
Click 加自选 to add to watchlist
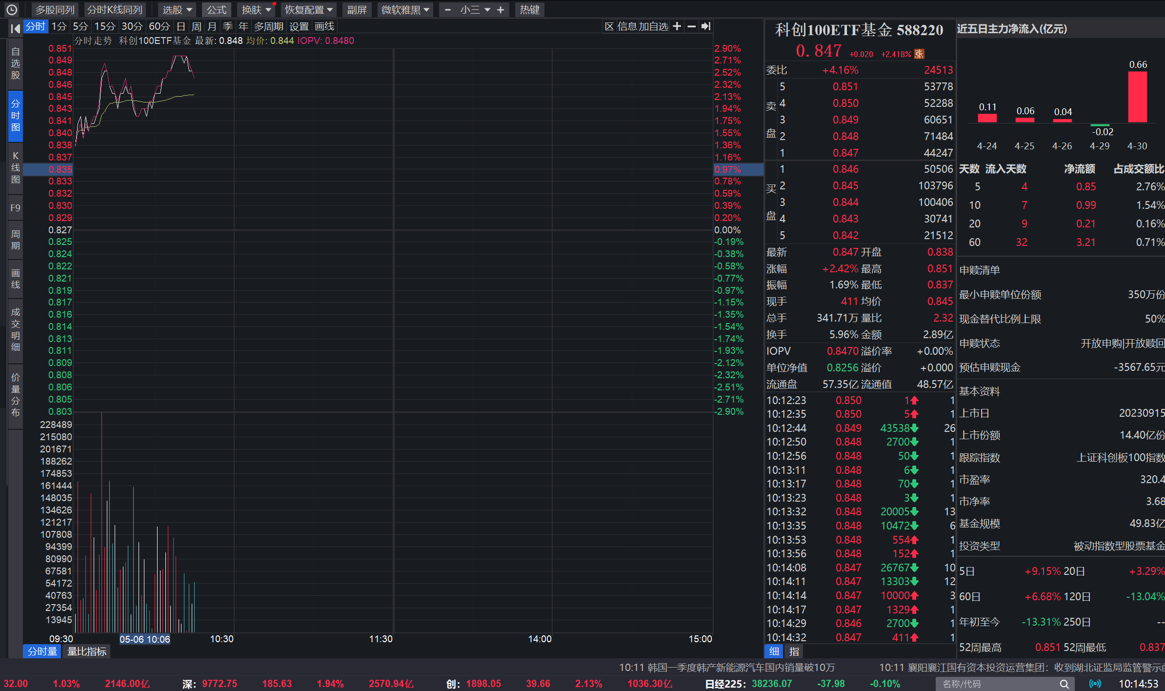(653, 26)
